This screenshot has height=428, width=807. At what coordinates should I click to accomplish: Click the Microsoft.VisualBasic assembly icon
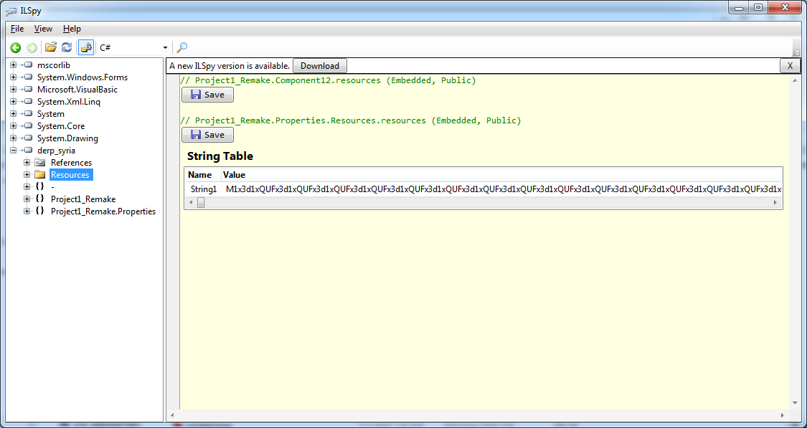(x=28, y=90)
